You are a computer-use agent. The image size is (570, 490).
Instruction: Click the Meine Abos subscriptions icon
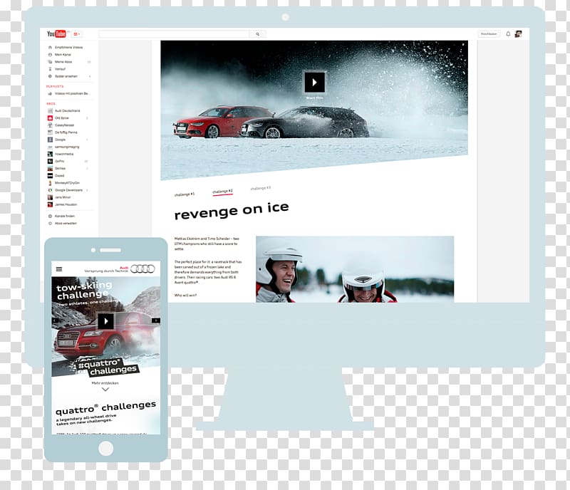pos(50,62)
